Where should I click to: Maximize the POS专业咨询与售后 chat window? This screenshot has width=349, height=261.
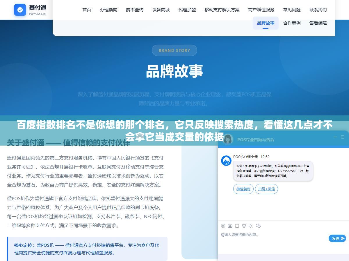pyautogui.click(x=343, y=137)
